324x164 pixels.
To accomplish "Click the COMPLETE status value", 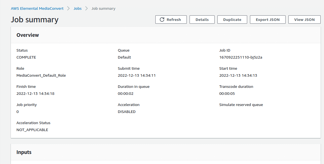I will pyautogui.click(x=26, y=57).
